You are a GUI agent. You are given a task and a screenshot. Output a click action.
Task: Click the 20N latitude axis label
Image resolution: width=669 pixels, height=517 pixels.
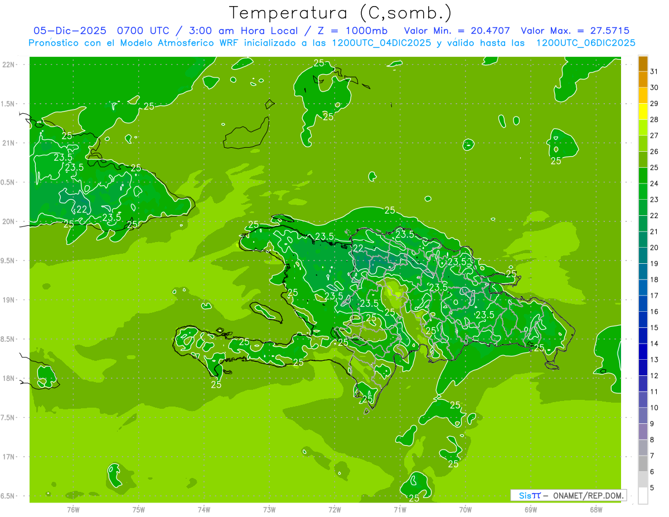[8, 221]
